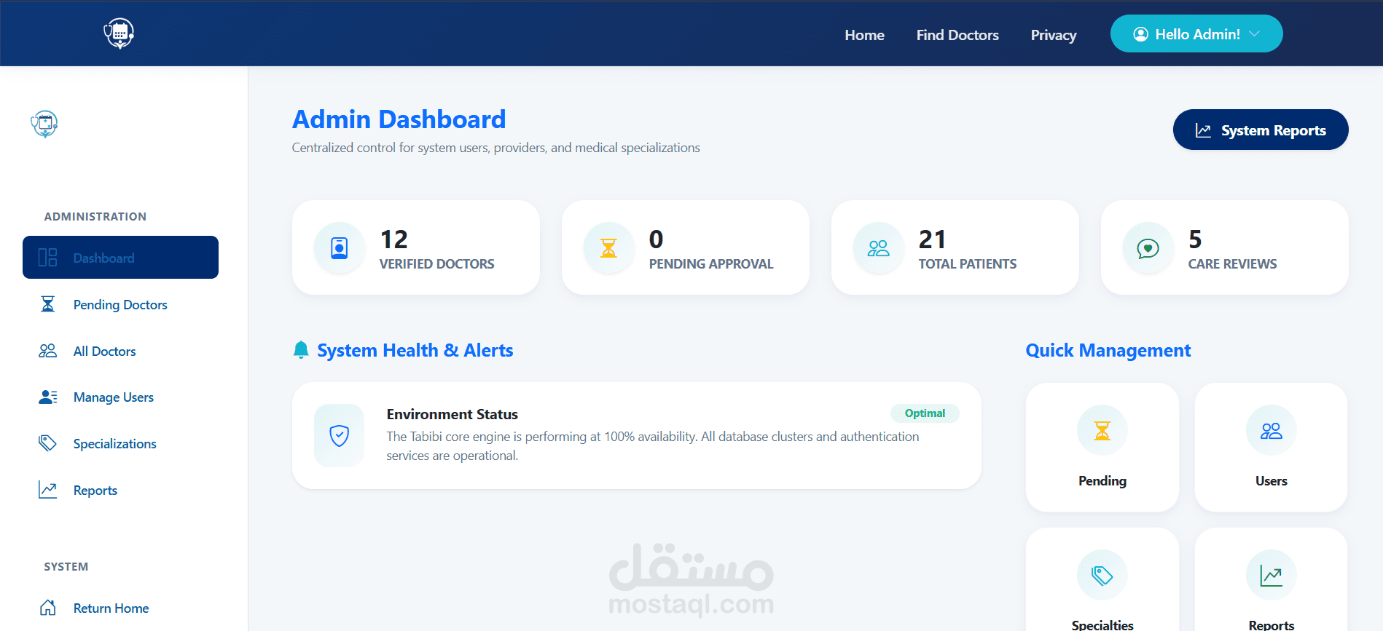Click the user avatar icon in Hello Admin

(1141, 34)
